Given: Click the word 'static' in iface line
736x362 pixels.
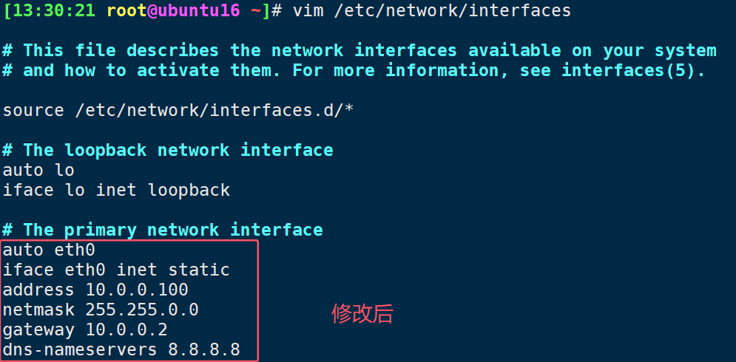Looking at the screenshot, I should pyautogui.click(x=199, y=270).
